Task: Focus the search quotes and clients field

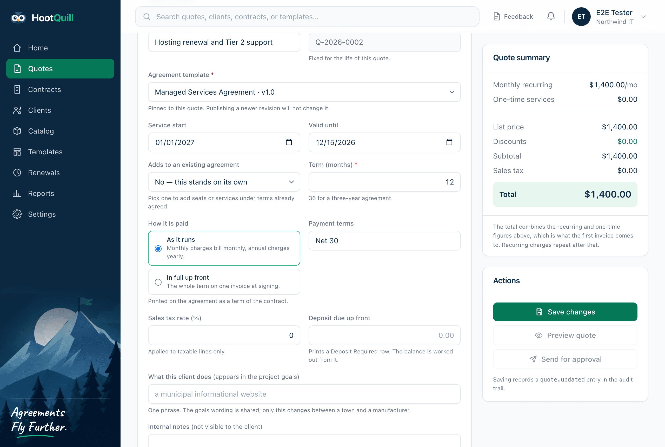Action: tap(307, 17)
